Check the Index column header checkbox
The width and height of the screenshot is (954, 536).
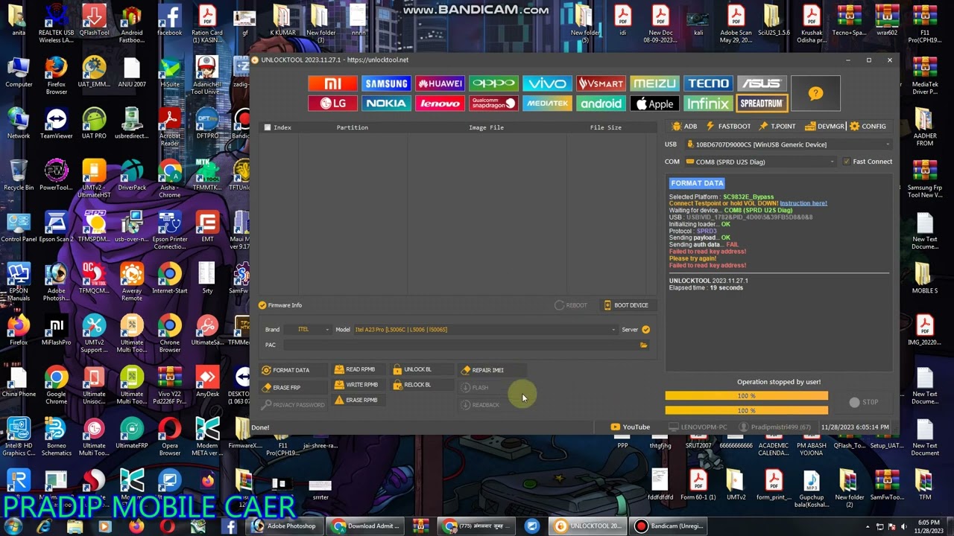tap(268, 127)
